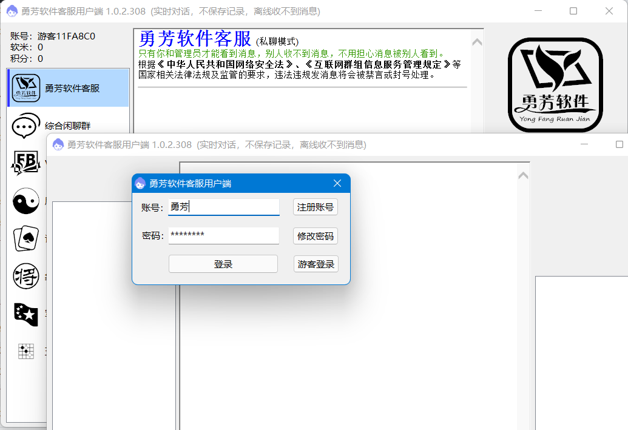Click scroll-up arrow in top chat panel

point(477,42)
